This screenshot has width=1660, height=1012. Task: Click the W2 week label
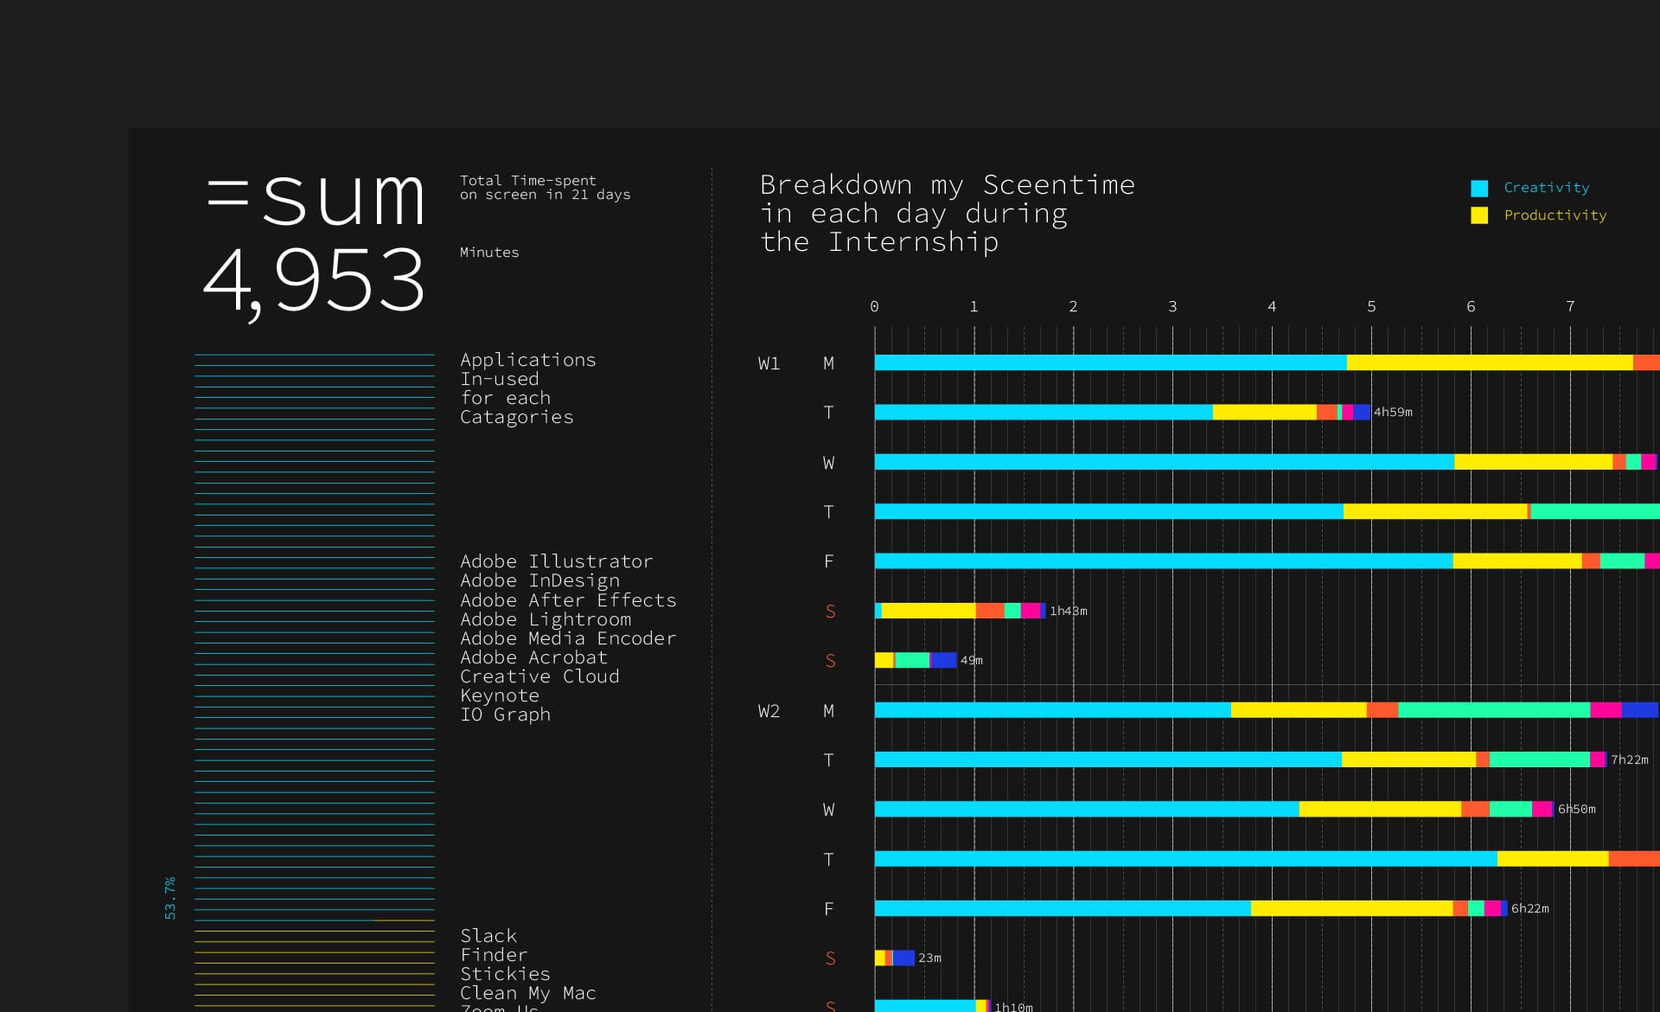769,712
